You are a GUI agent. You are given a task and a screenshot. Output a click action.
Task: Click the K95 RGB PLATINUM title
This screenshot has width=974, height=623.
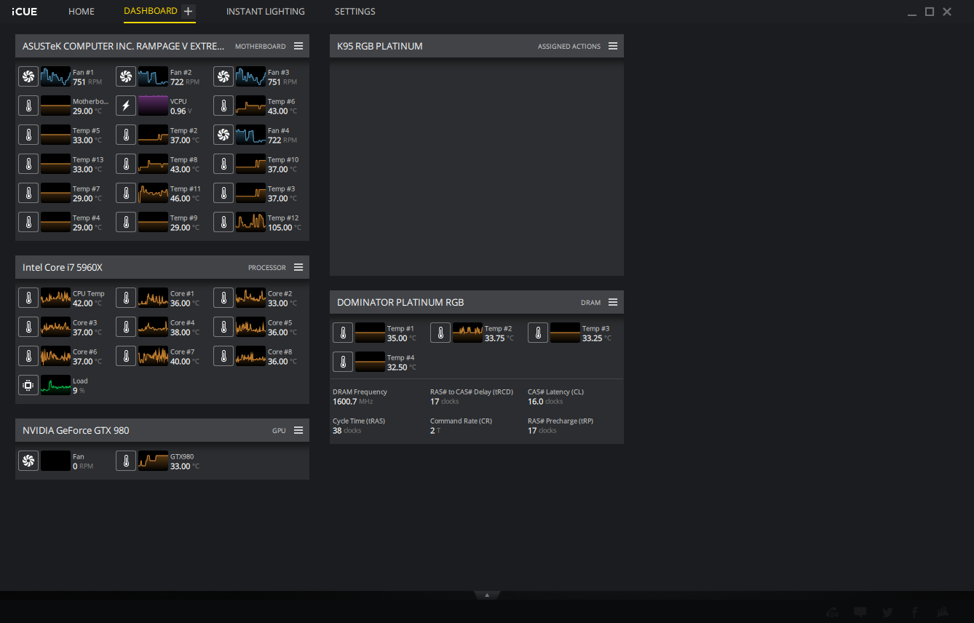point(380,46)
